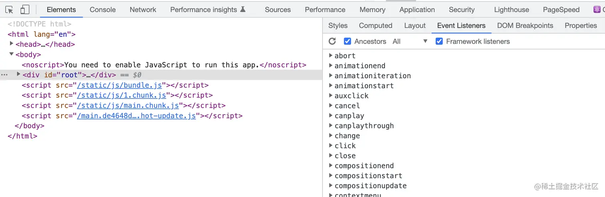The image size is (605, 197).
Task: Switch to the Properties sidebar tab
Action: (x=581, y=25)
